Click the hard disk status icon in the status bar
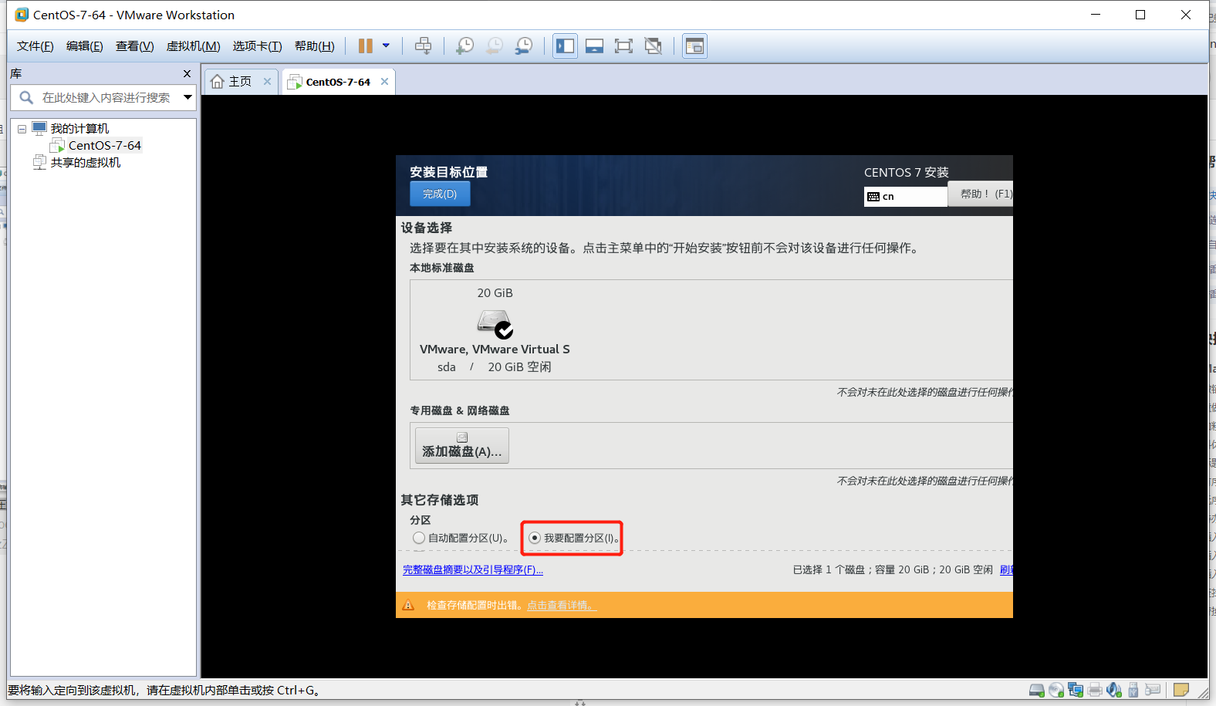The image size is (1216, 706). coord(1037,691)
